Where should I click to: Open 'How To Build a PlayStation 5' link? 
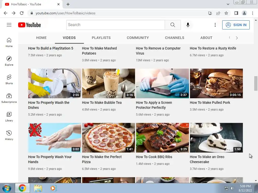pos(50,48)
